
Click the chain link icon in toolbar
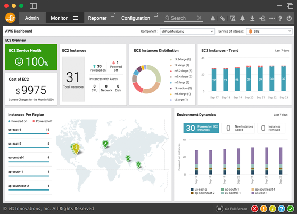pos(222,18)
